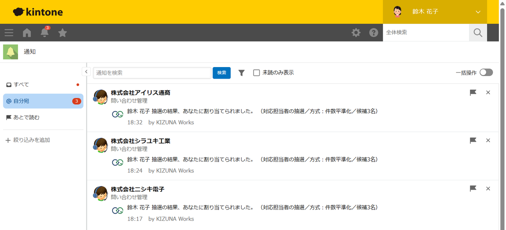Screen dimensions: 506x230
Task: Click KIZUNA Works icon in 18:17 notification
Action: [117, 211]
